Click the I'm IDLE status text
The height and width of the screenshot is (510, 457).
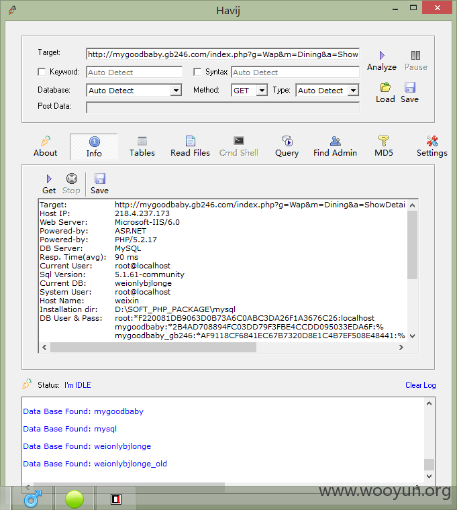pos(77,385)
